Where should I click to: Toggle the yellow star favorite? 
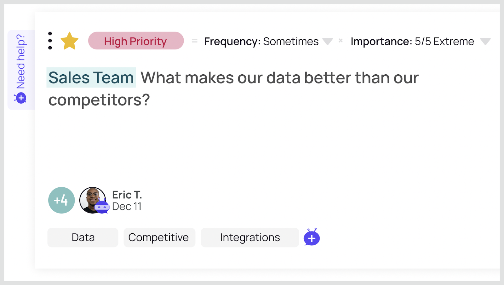coord(69,41)
